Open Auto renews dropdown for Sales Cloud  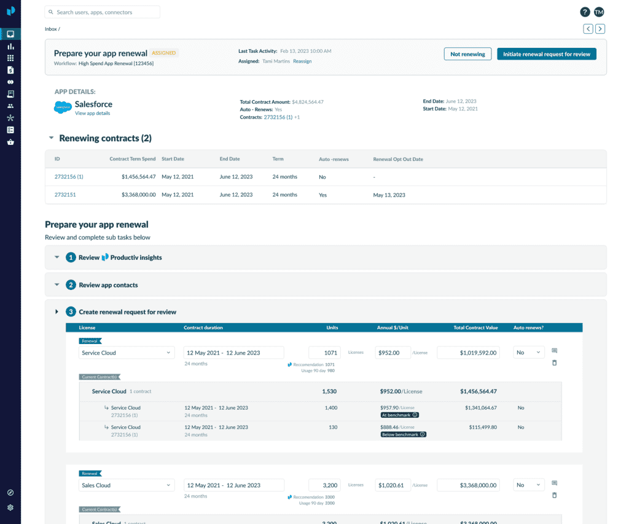[x=529, y=485]
